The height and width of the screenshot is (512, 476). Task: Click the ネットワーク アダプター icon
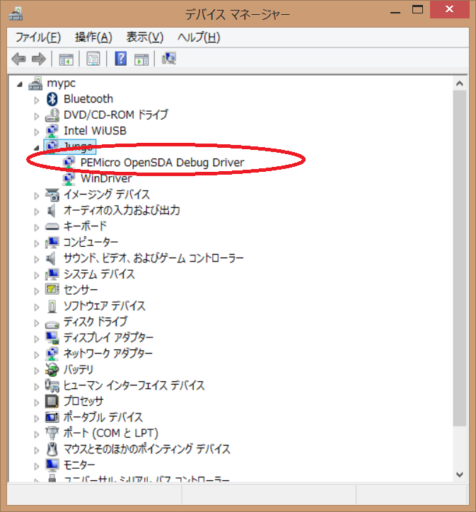[52, 354]
